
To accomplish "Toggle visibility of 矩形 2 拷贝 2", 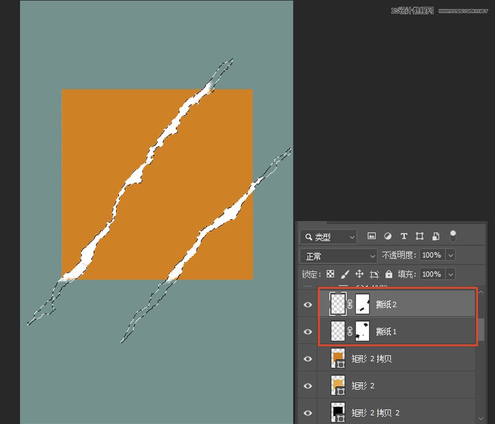I will coord(307,412).
